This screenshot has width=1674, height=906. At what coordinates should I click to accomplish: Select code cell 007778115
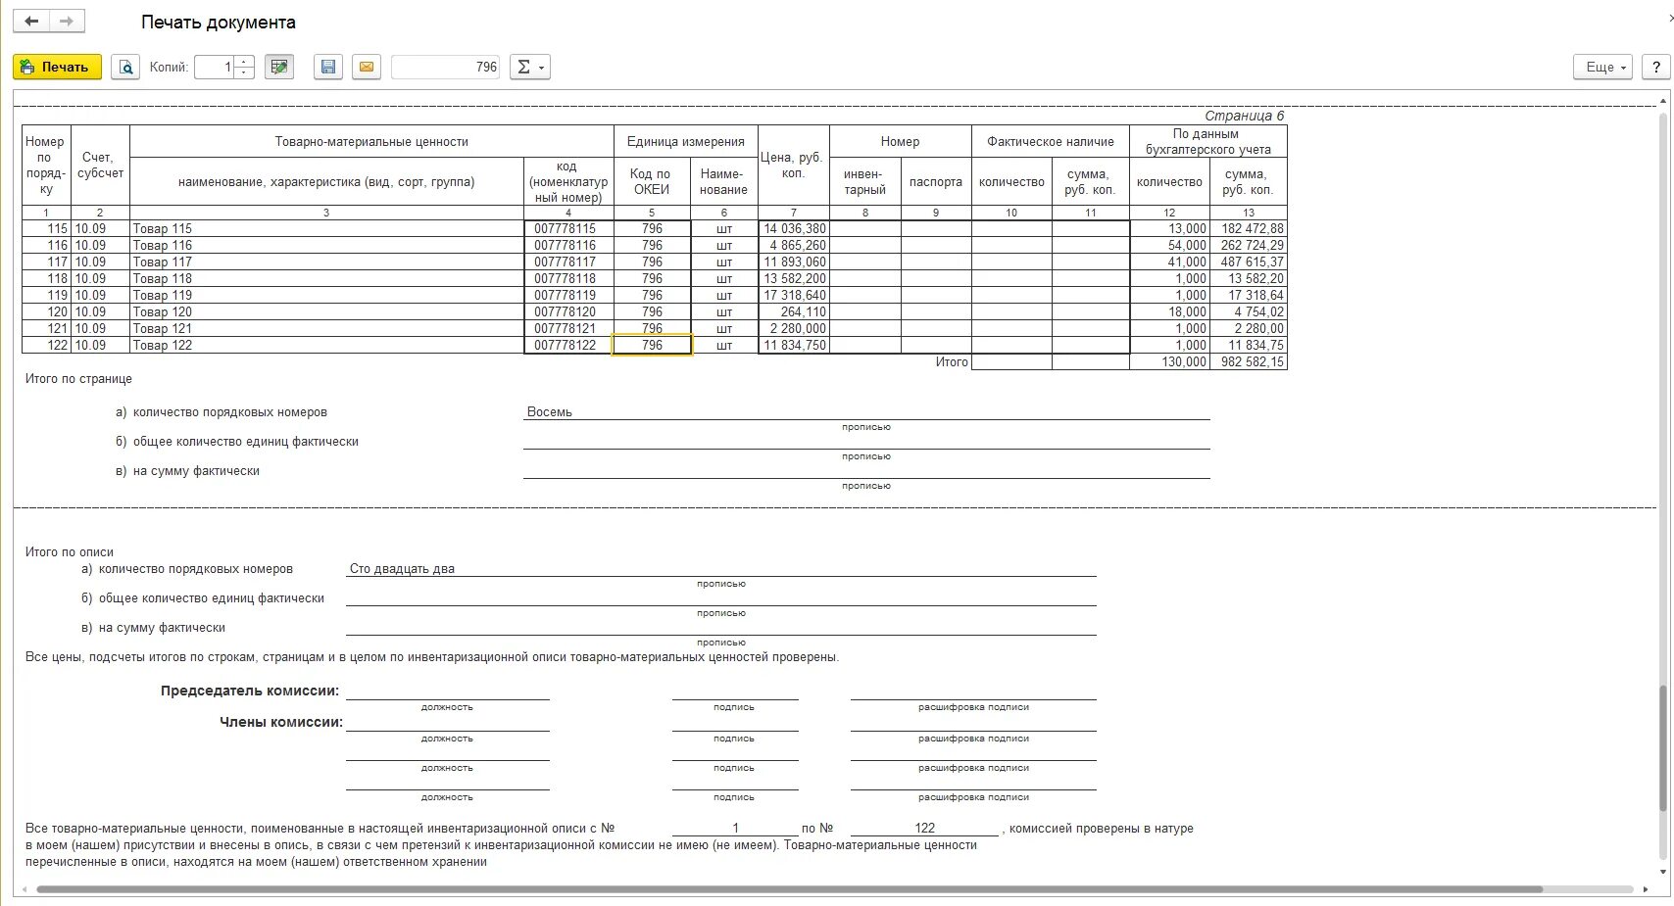(x=568, y=228)
